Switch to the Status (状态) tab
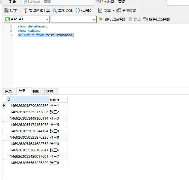 click(50, 91)
